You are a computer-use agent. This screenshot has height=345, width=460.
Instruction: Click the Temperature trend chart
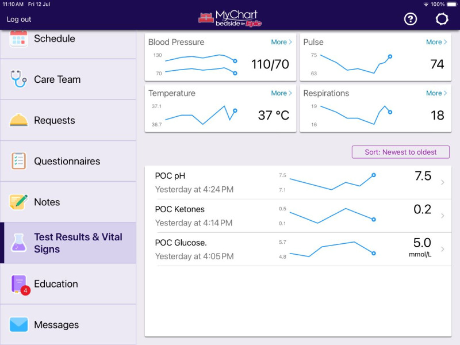point(201,115)
